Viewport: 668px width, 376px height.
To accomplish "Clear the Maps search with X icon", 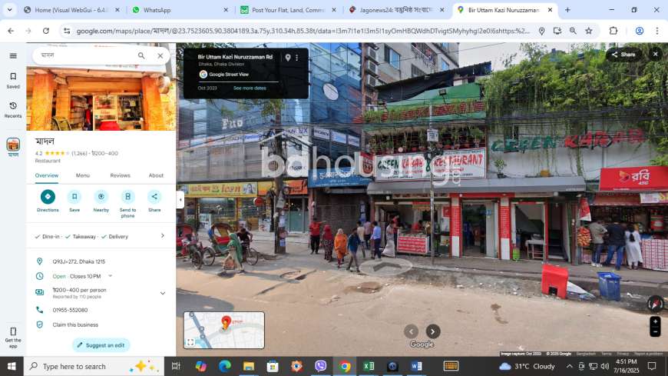I will tap(160, 55).
